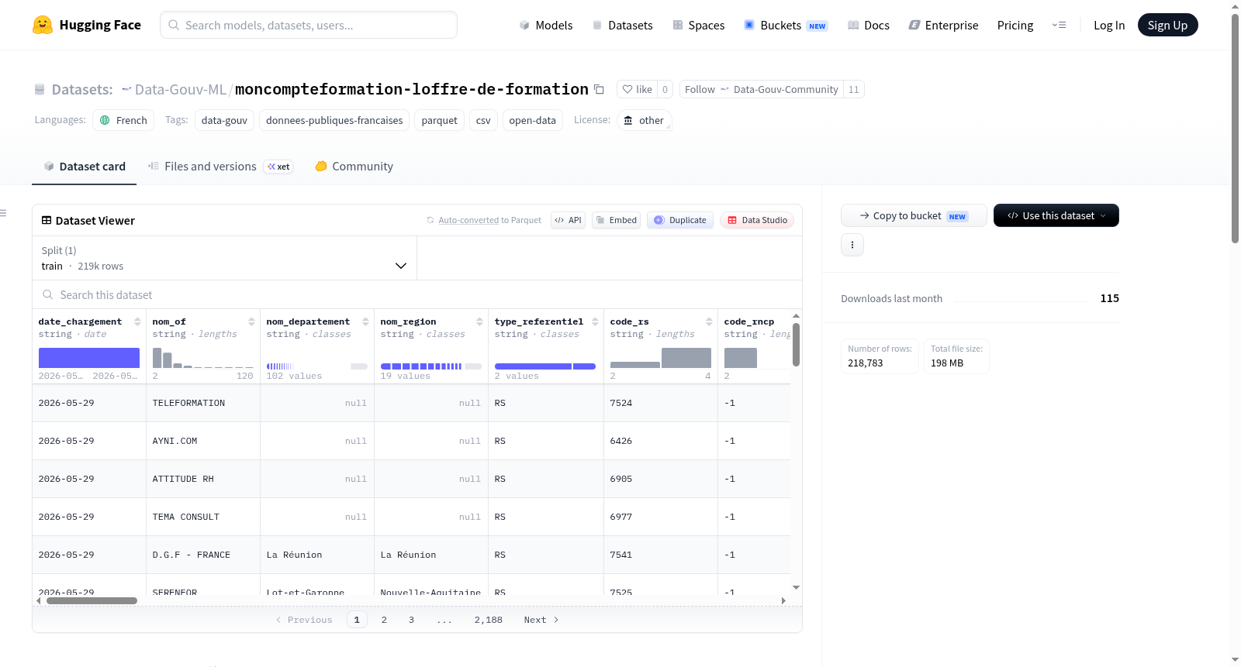
Task: Click the search magnifier in dataset search
Action: 48,295
